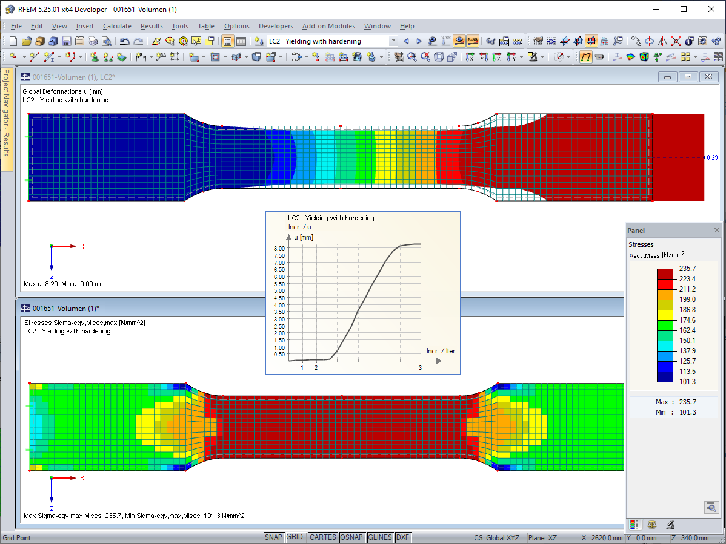The width and height of the screenshot is (726, 544).
Task: Open the dropdown next to the view axis tools
Action: [x=521, y=56]
